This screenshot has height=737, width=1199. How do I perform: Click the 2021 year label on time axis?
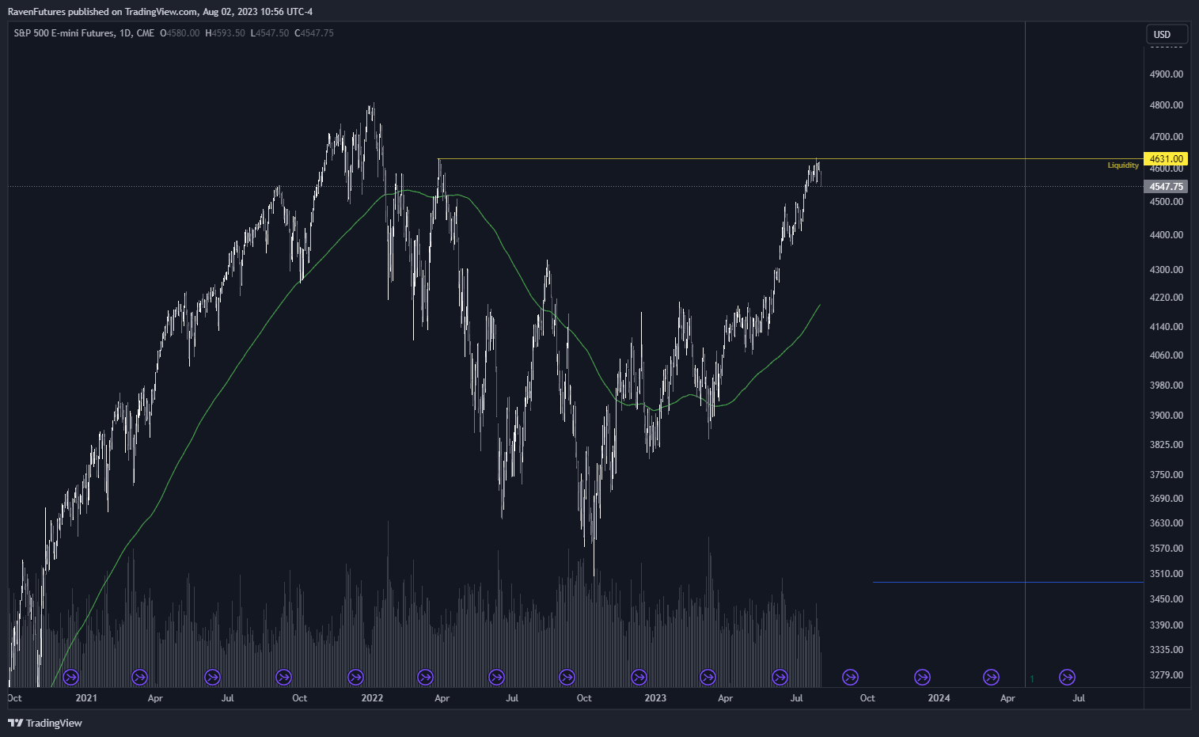coord(86,698)
